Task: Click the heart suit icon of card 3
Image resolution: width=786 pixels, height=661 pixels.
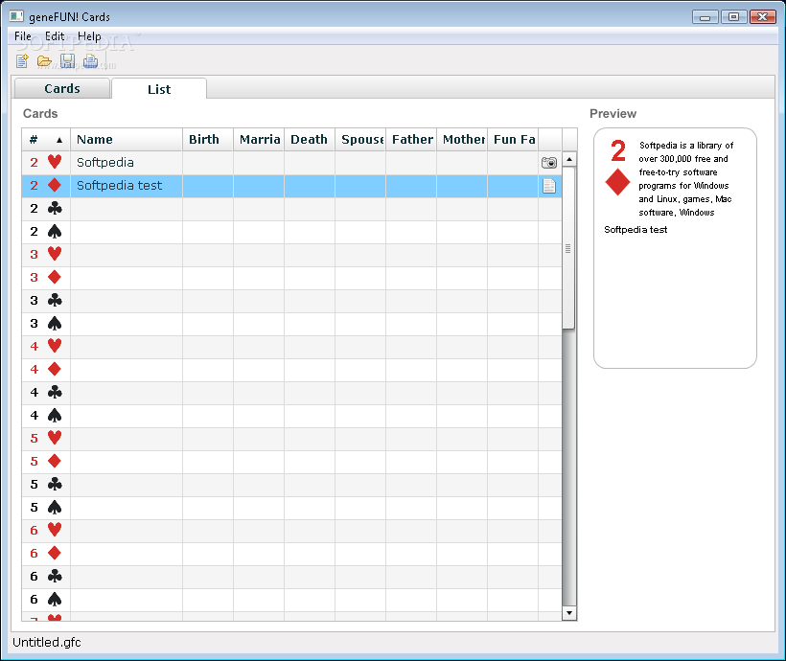Action: tap(55, 254)
